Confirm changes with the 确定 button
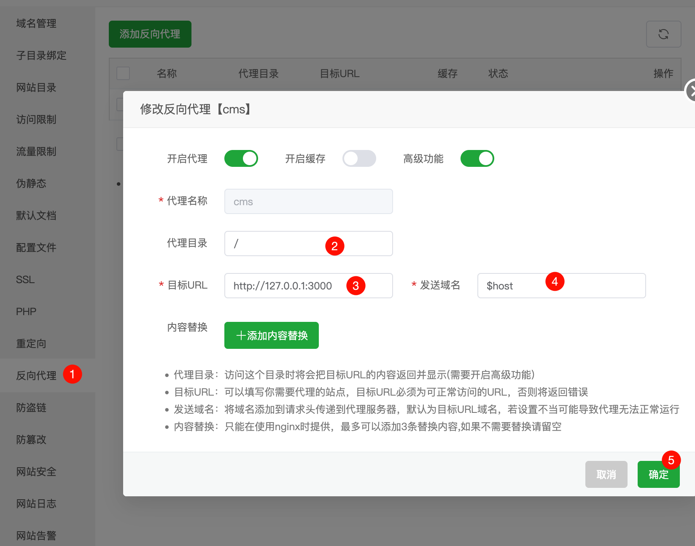Screen dimensions: 695x546 point(658,474)
